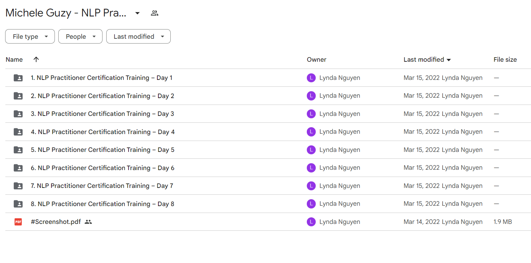This screenshot has width=531, height=263.
Task: Open folder title dropdown arrow
Action: coord(137,13)
